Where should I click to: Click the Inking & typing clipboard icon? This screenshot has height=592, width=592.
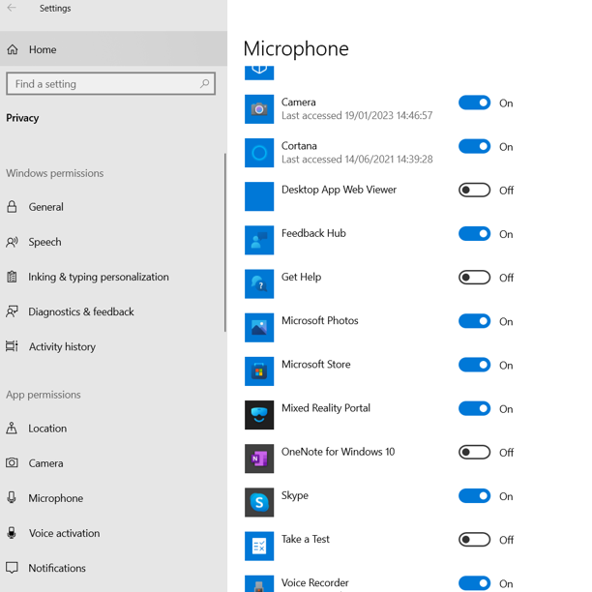12,277
